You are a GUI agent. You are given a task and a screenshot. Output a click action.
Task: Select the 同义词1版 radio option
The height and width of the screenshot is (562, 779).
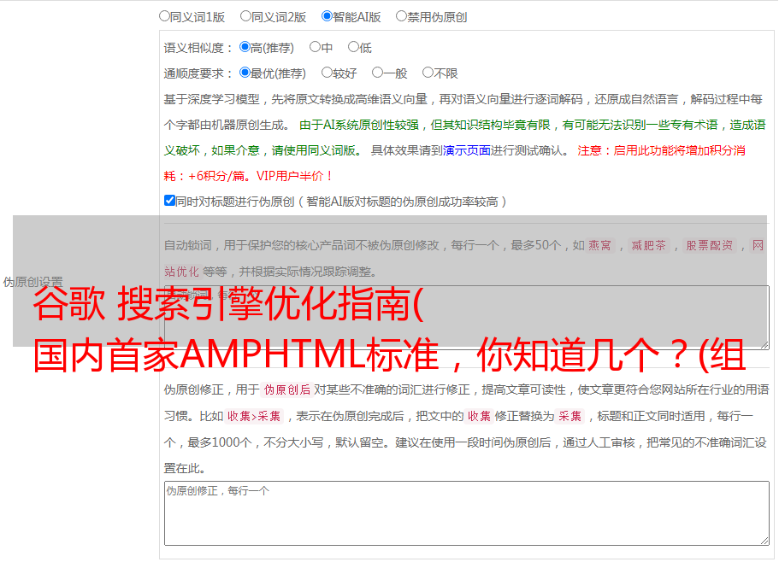pos(164,16)
